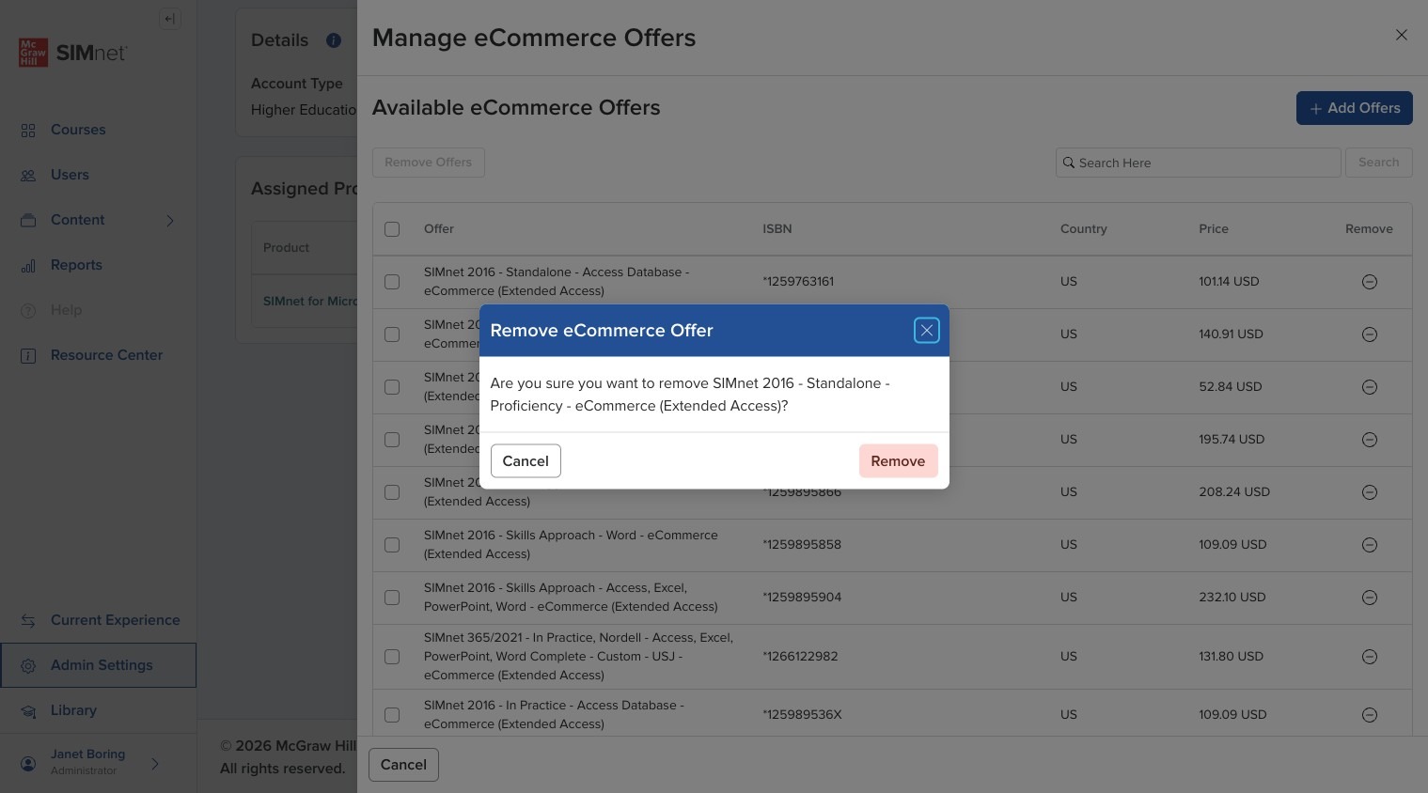Click the Country column header
The width and height of the screenshot is (1428, 793).
1084,229
